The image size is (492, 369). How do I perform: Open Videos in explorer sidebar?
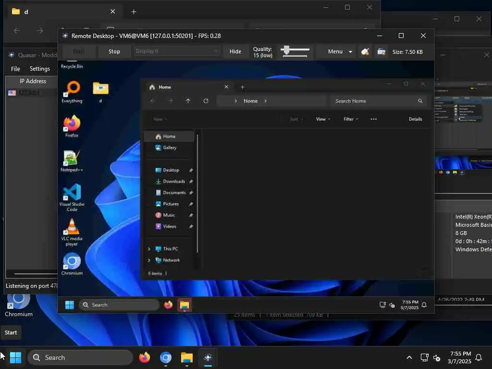tap(170, 227)
